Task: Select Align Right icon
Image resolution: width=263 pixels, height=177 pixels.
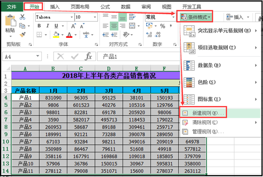Action: point(122,26)
